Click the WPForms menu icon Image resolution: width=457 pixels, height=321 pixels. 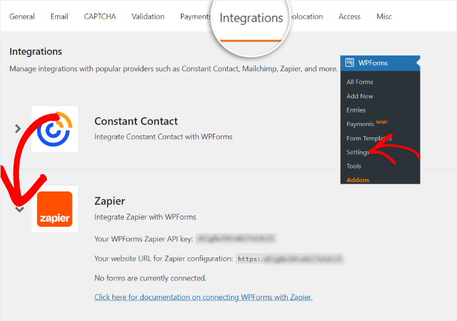350,62
